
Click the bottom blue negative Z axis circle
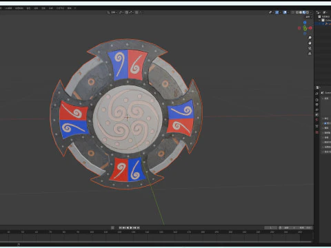coord(305,34)
